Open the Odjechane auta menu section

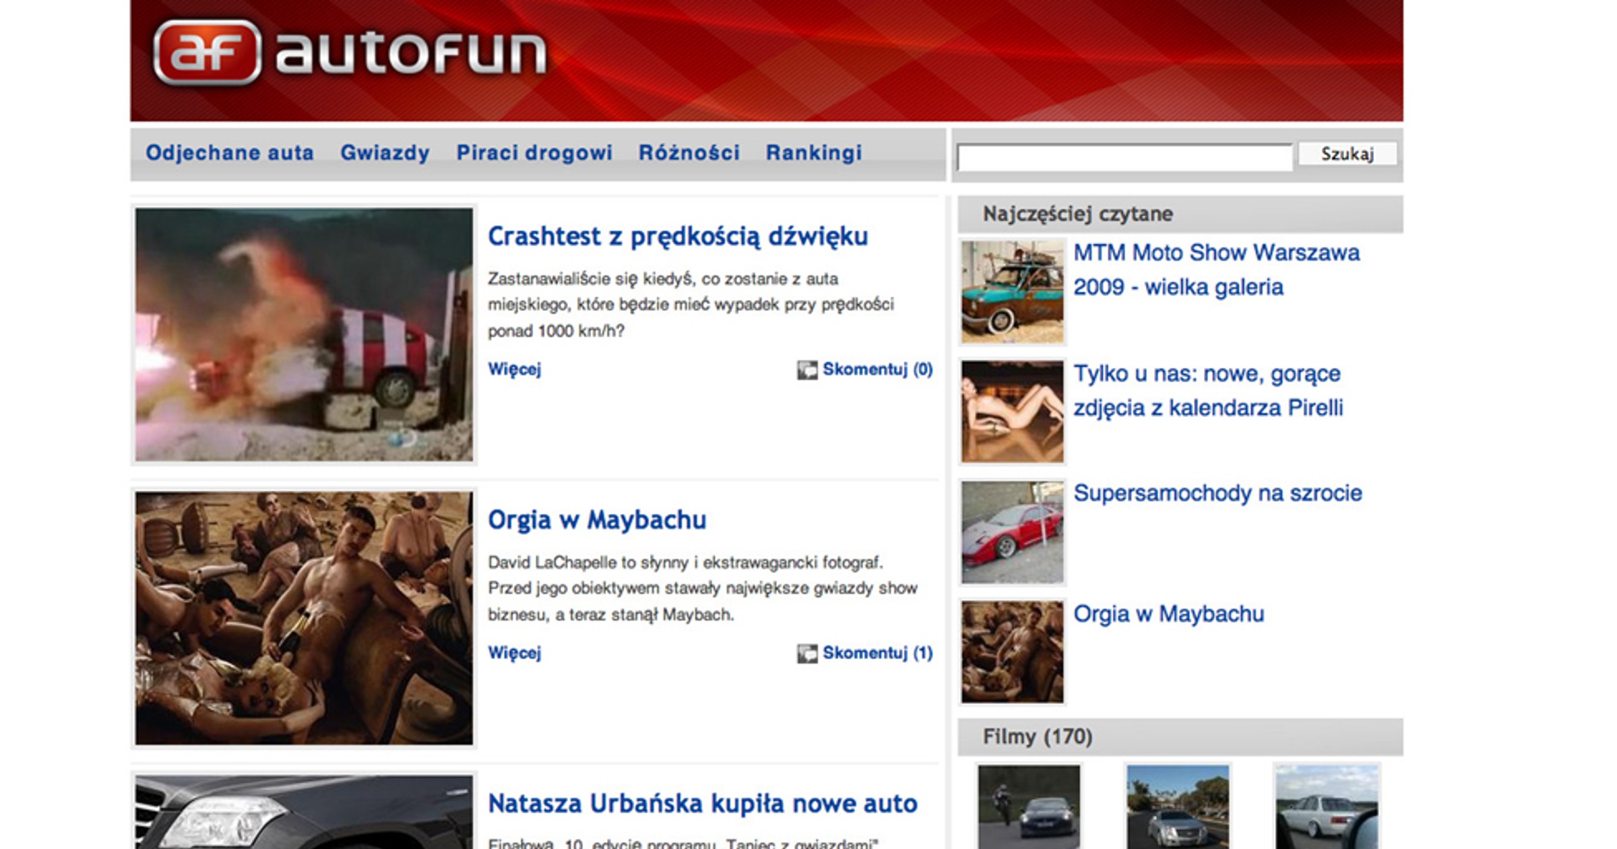tap(230, 153)
